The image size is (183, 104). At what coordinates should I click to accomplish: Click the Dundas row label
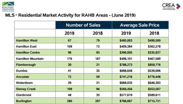pyautogui.click(x=22, y=70)
